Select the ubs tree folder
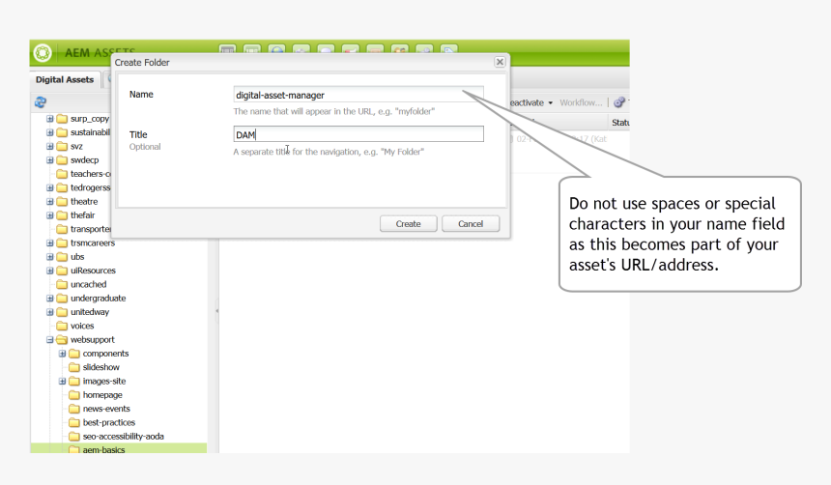The image size is (831, 485). (77, 257)
